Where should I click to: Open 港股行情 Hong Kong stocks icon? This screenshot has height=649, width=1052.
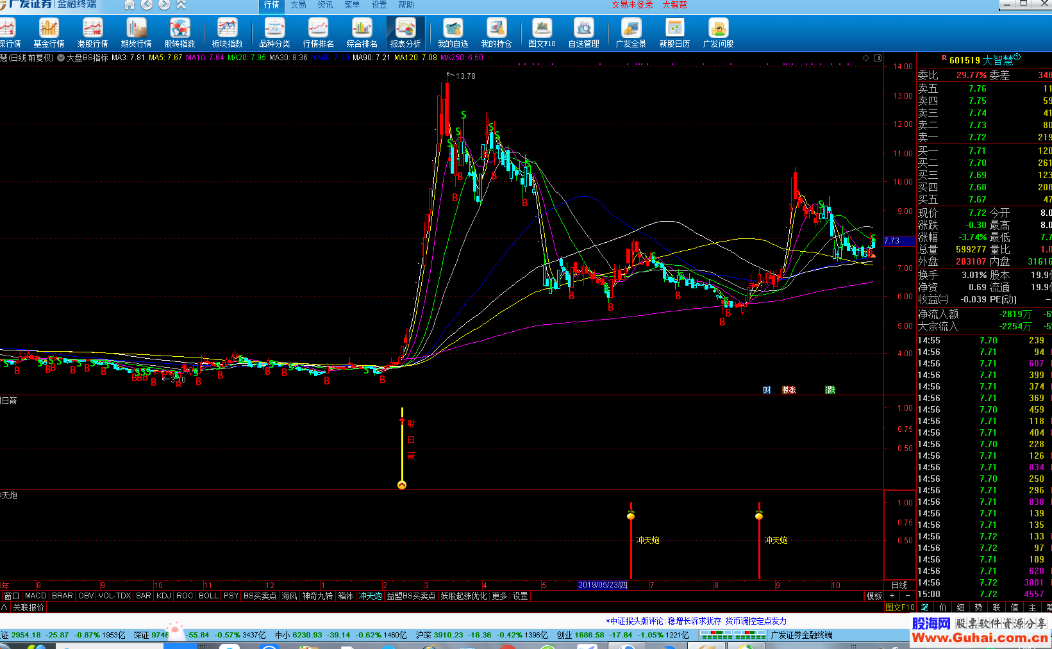92,33
